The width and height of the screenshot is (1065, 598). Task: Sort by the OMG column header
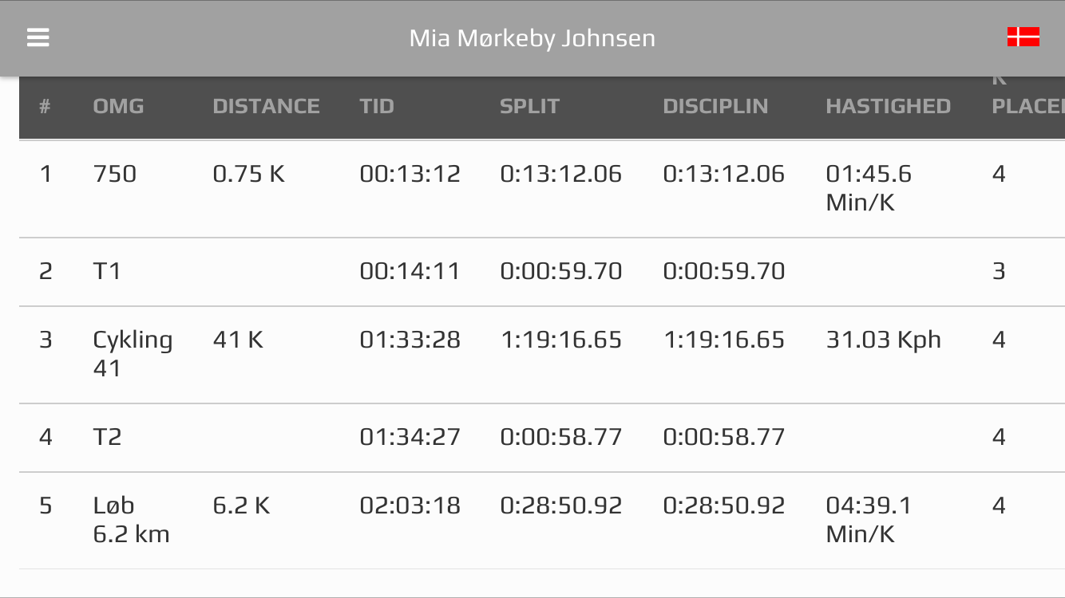(x=118, y=106)
